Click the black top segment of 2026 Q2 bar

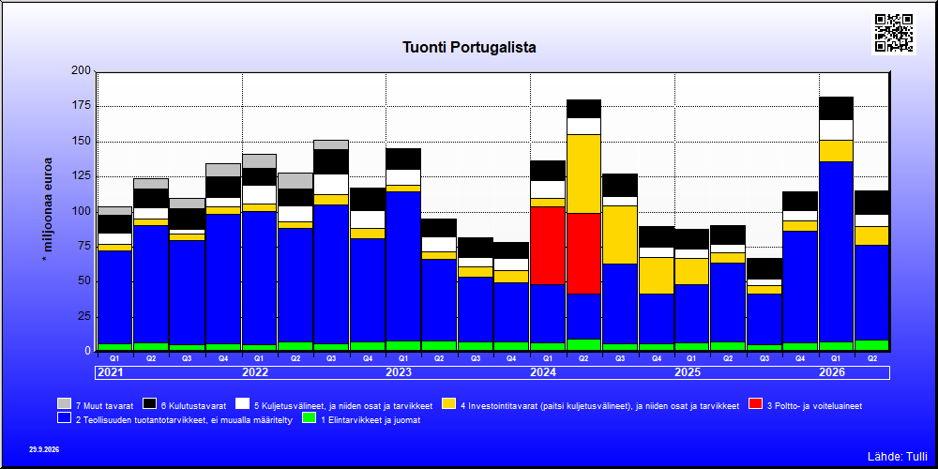click(x=871, y=203)
